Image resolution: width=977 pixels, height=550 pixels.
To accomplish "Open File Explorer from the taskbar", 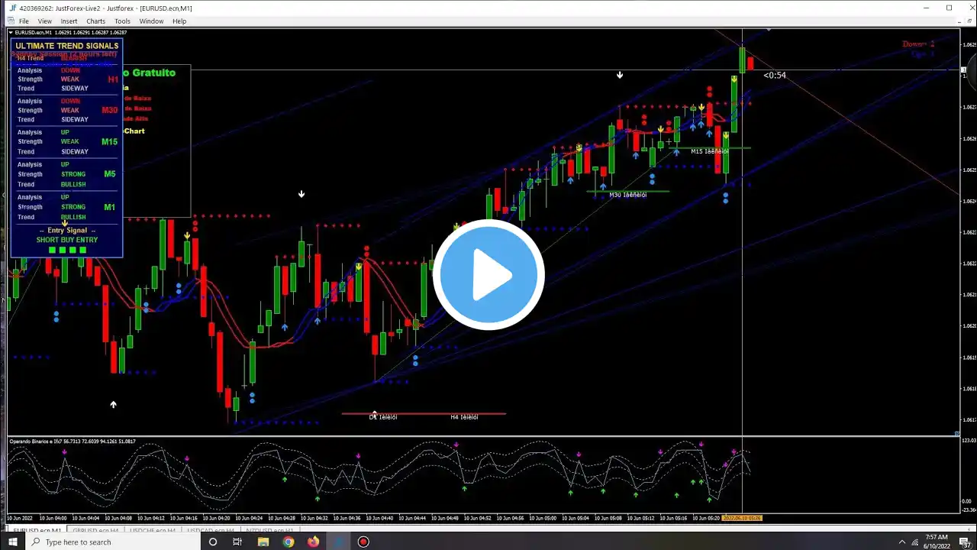I will click(263, 542).
